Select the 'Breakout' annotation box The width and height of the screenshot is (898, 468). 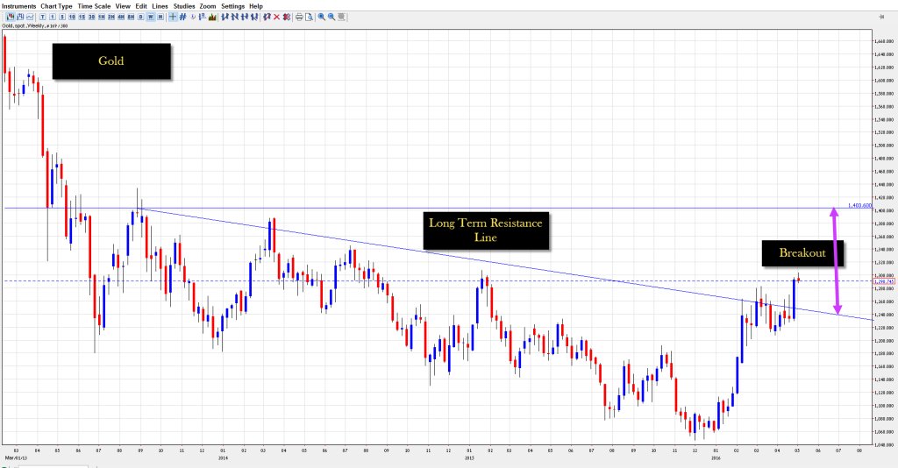tap(802, 253)
